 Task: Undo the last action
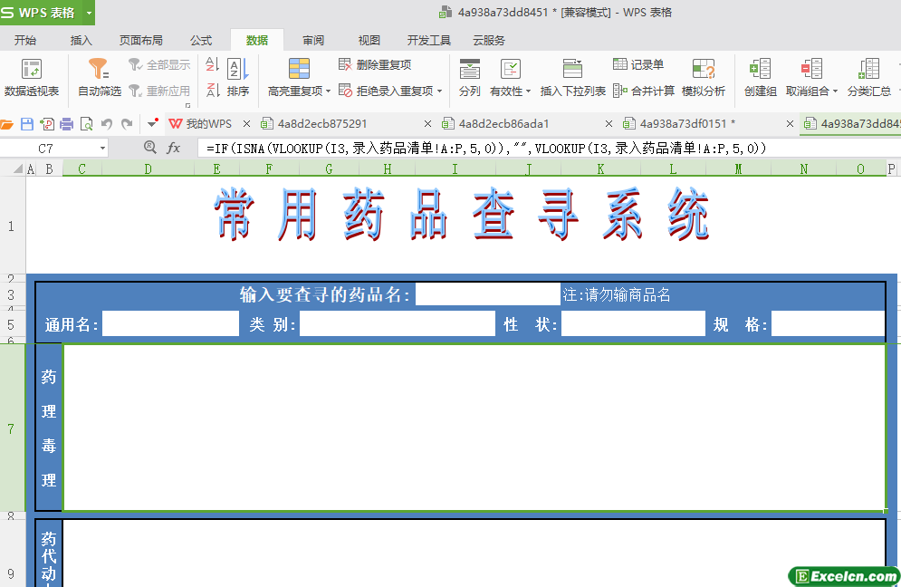[106, 124]
